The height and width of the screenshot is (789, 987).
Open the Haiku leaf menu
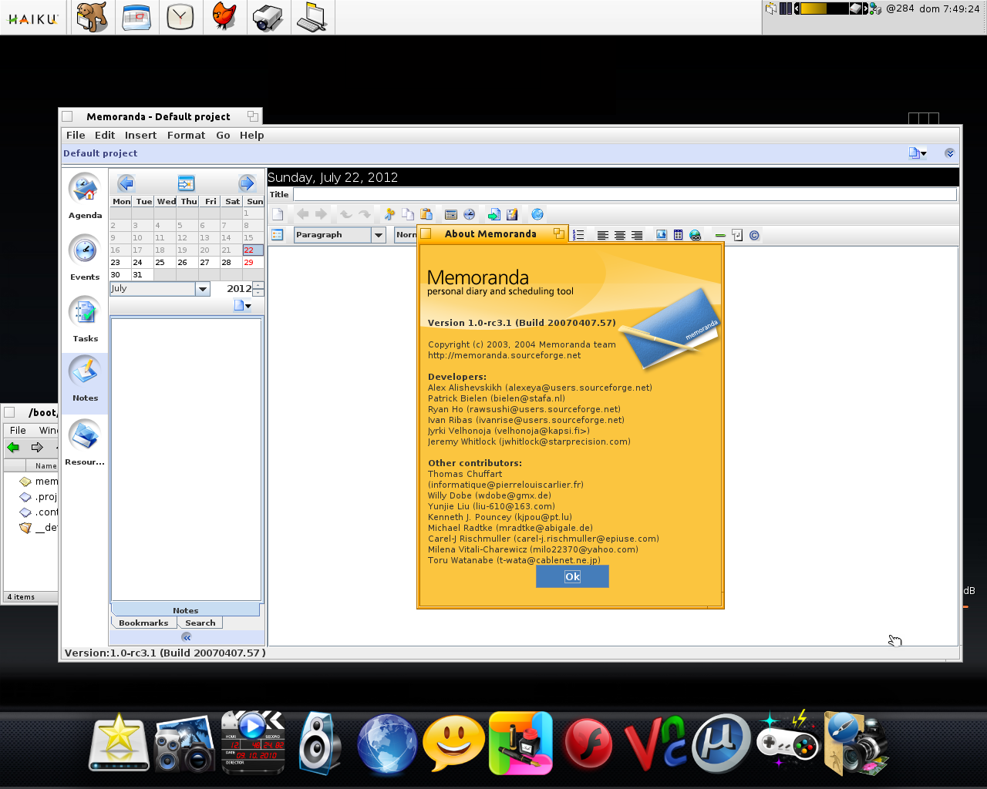[33, 18]
